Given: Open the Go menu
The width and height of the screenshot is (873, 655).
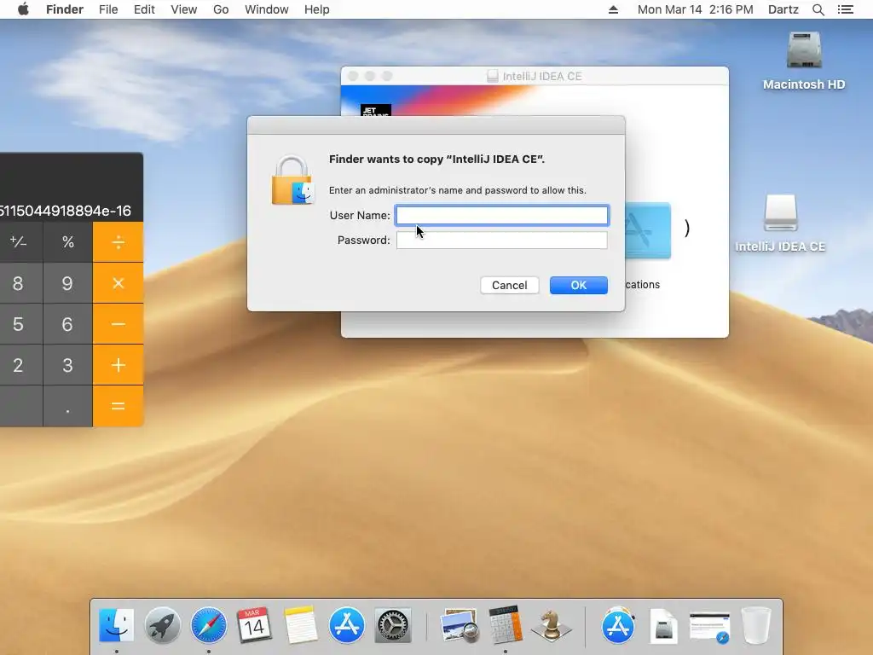Looking at the screenshot, I should point(221,9).
